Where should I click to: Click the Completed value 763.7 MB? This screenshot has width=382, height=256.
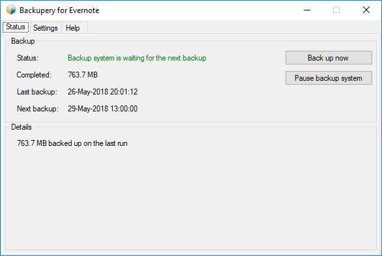[83, 75]
